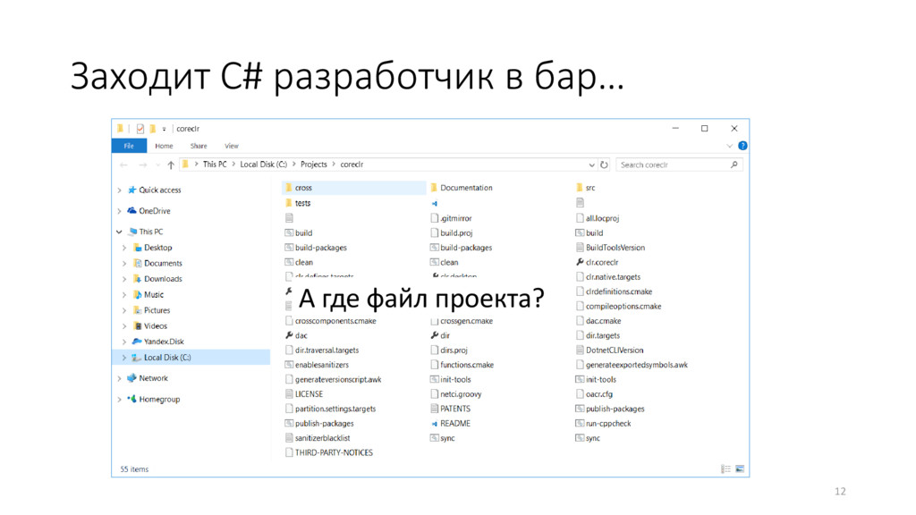The width and height of the screenshot is (916, 515).
Task: Select Yandex.Disk in sidebar
Action: pos(164,342)
